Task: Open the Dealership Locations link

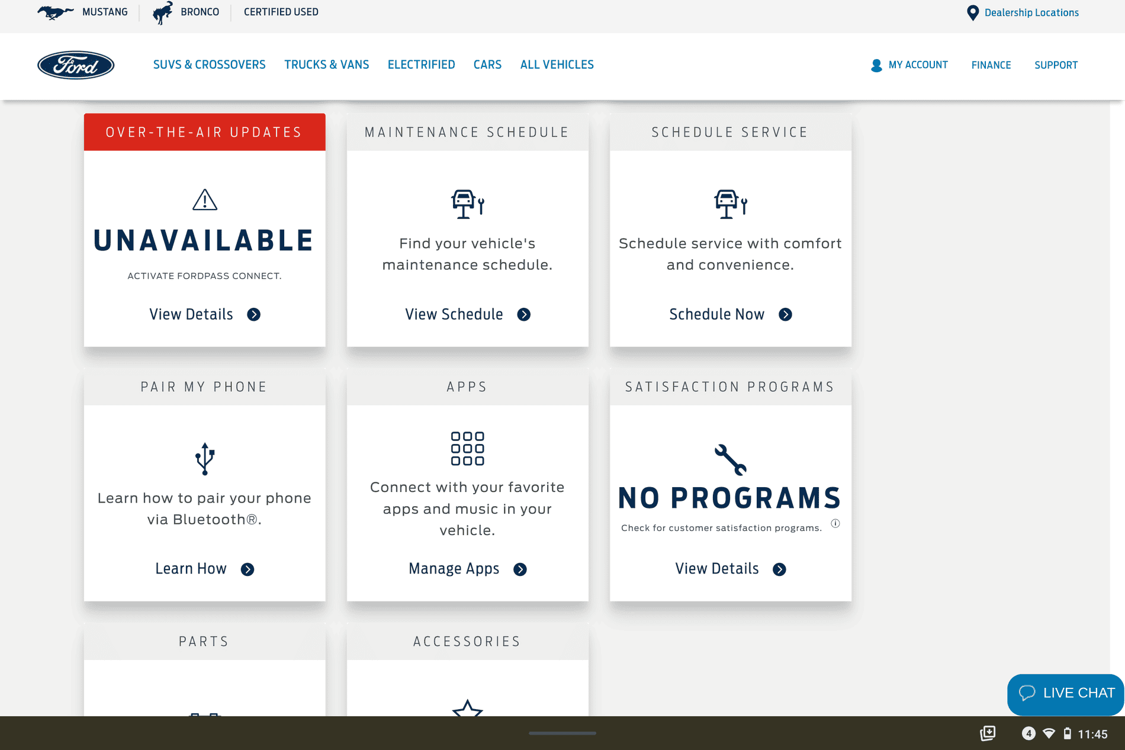Action: click(1031, 12)
